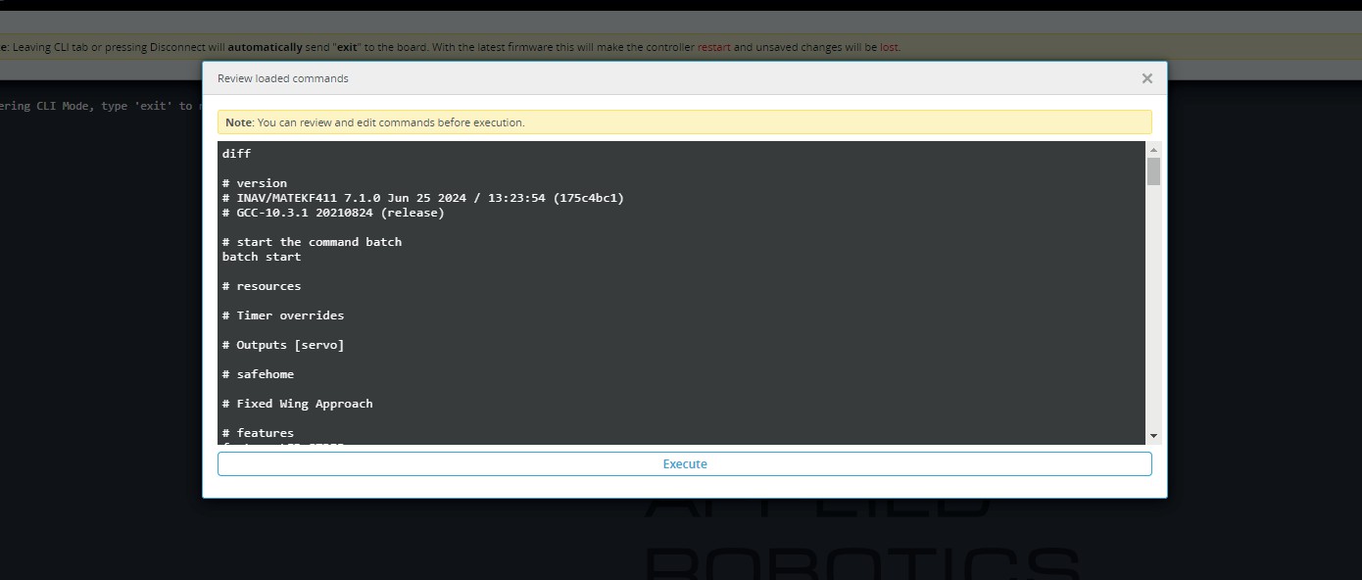1362x580 pixels.
Task: Click the '# version' comment line
Action: (x=255, y=183)
